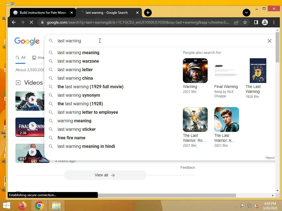The image size is (282, 211).
Task: Close the Build instructions for Pale Moon tab
Action: click(72, 13)
